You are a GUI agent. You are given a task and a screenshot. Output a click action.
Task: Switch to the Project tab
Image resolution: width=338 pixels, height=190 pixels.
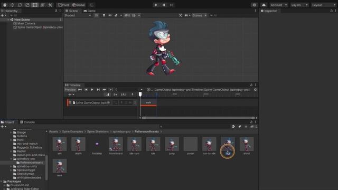pyautogui.click(x=7, y=122)
